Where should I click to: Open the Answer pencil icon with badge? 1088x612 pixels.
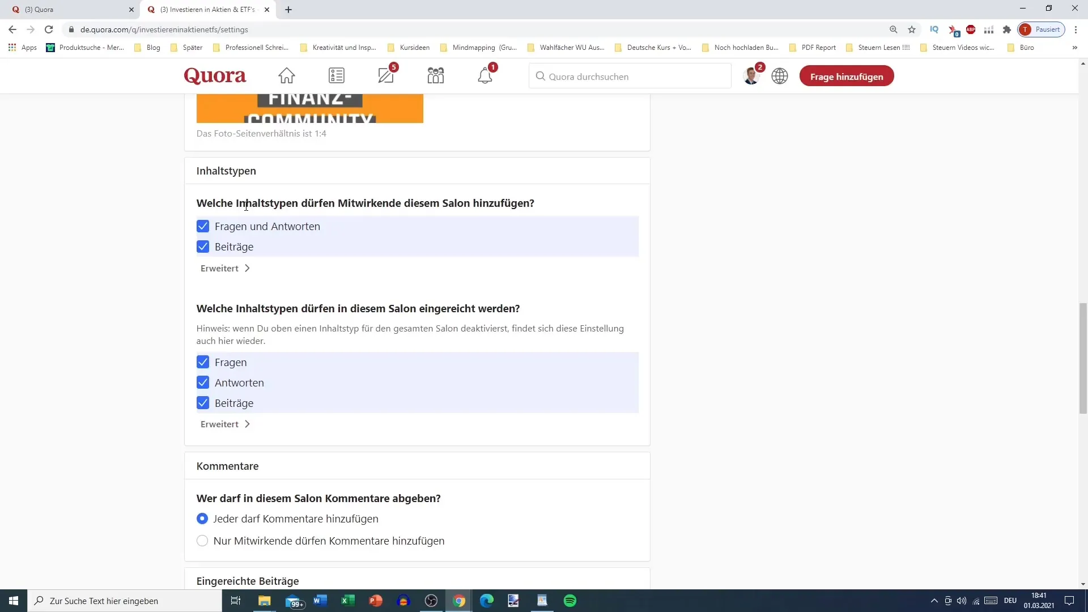[387, 75]
